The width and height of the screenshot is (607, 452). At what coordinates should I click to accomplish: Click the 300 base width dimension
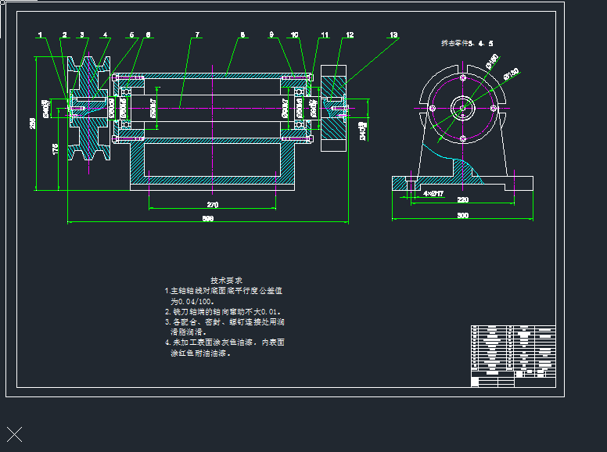pyautogui.click(x=462, y=215)
